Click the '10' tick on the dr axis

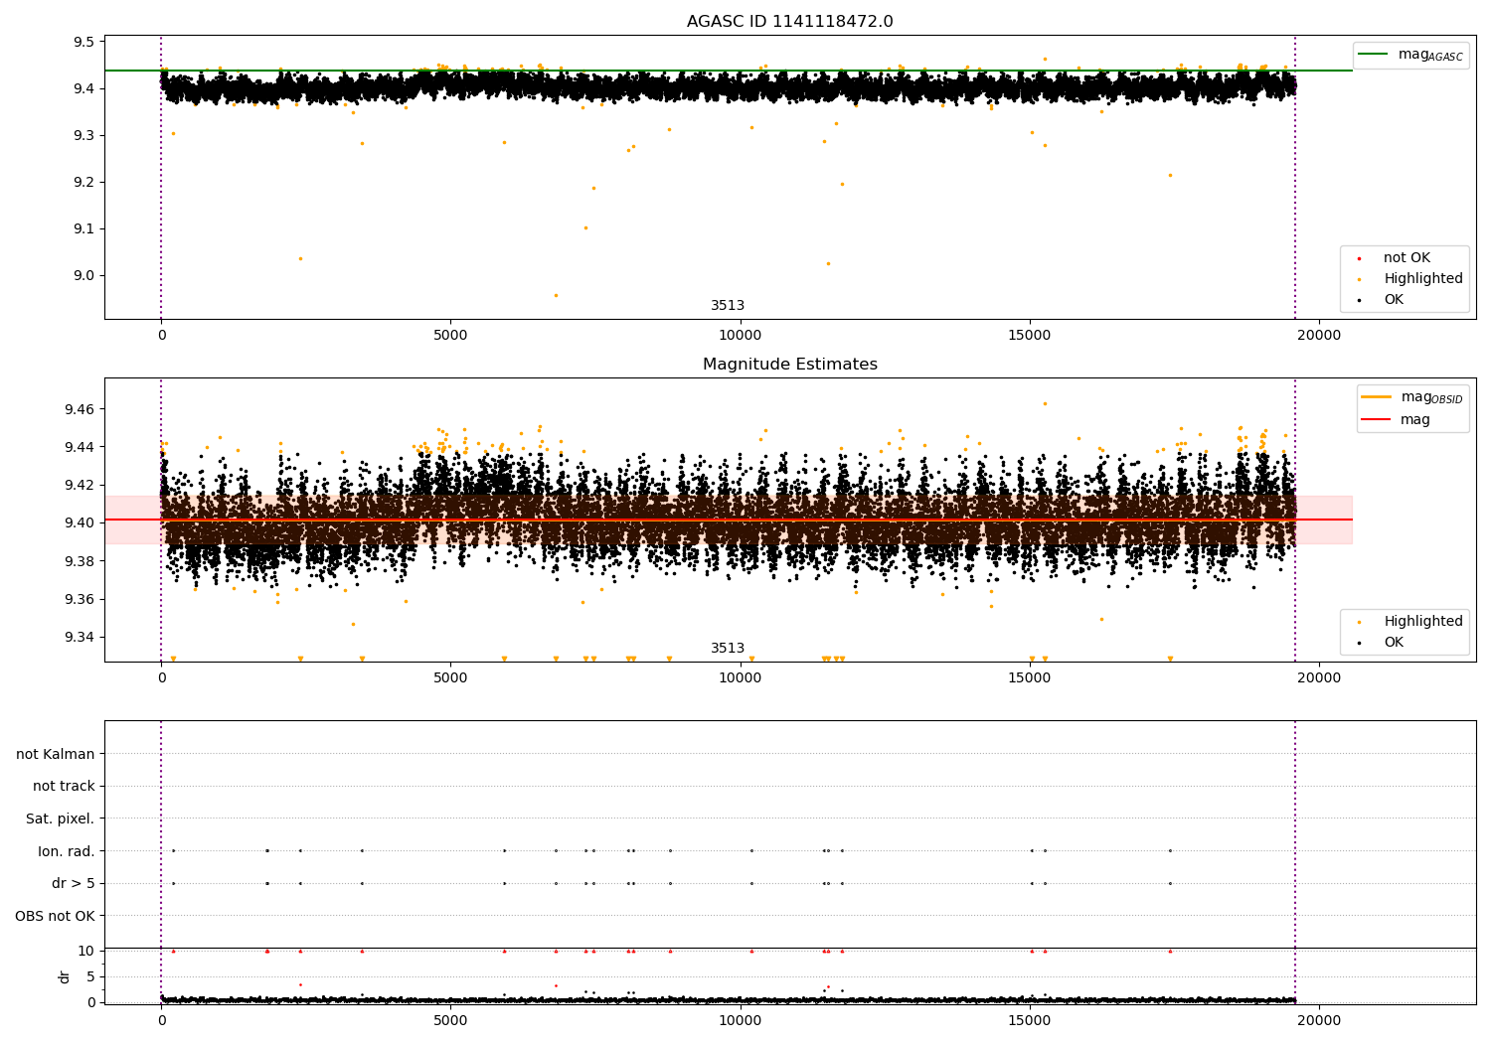tap(86, 951)
